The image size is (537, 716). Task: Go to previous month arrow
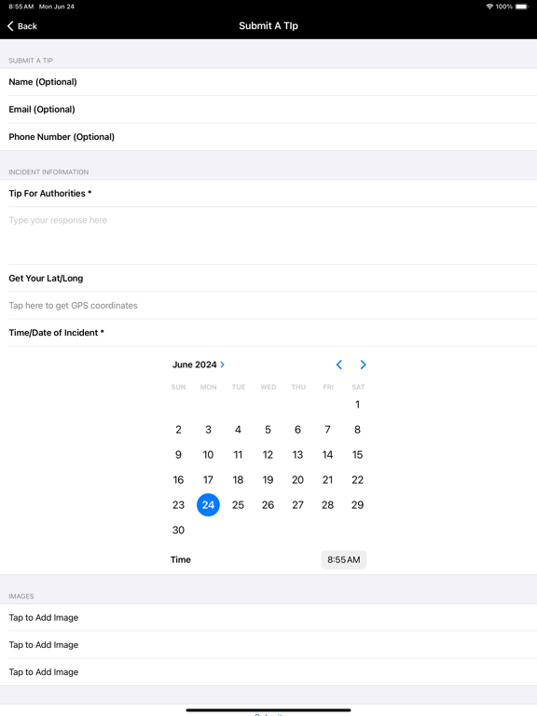point(338,365)
